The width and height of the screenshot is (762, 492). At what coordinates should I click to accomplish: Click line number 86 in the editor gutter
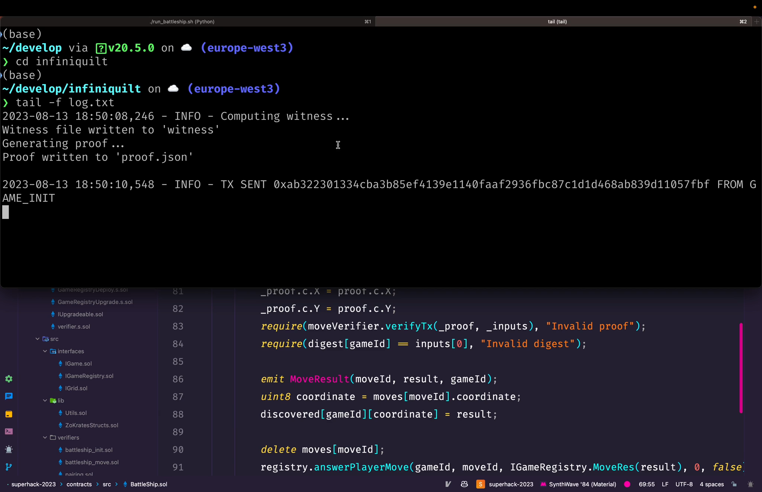pos(178,379)
